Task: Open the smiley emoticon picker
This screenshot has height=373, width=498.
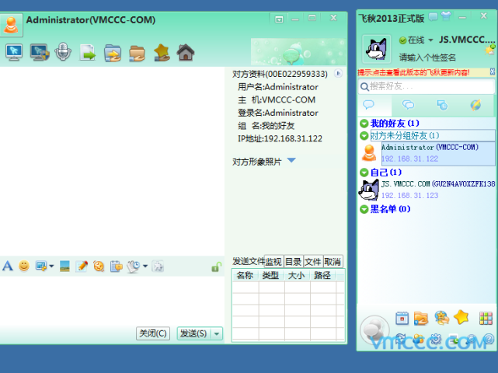Action: click(24, 266)
